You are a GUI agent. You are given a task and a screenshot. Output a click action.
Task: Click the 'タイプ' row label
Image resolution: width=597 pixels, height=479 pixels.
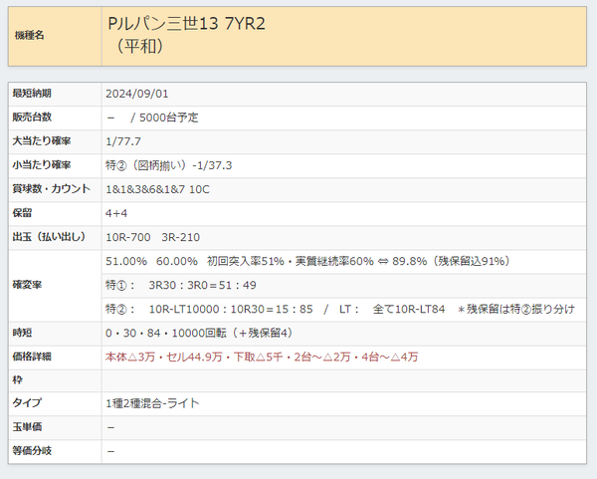[x=27, y=402]
